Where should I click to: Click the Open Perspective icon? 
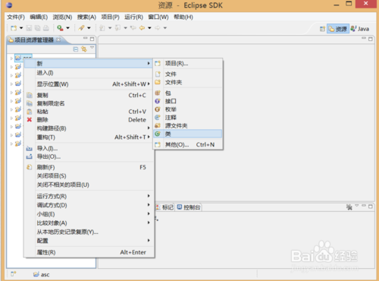pyautogui.click(x=322, y=29)
